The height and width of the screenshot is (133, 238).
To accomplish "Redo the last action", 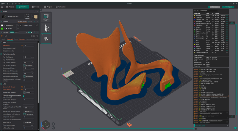I will pos(19,4).
